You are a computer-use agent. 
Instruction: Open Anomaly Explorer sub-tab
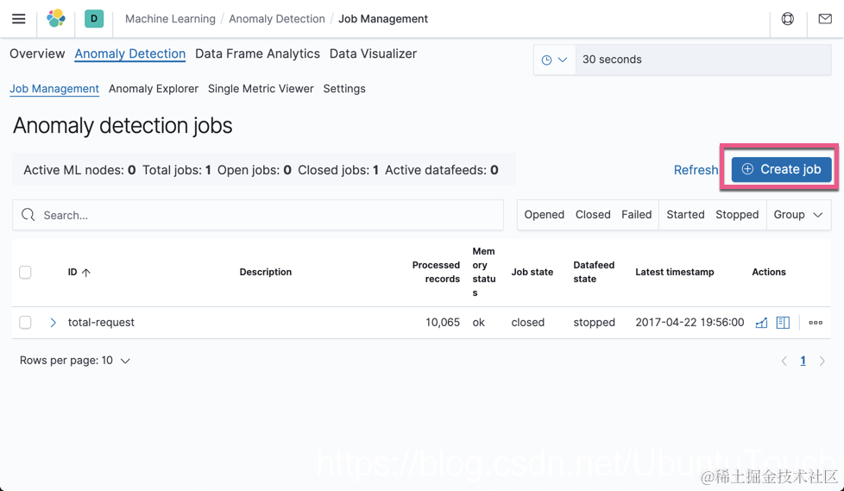[x=154, y=89]
